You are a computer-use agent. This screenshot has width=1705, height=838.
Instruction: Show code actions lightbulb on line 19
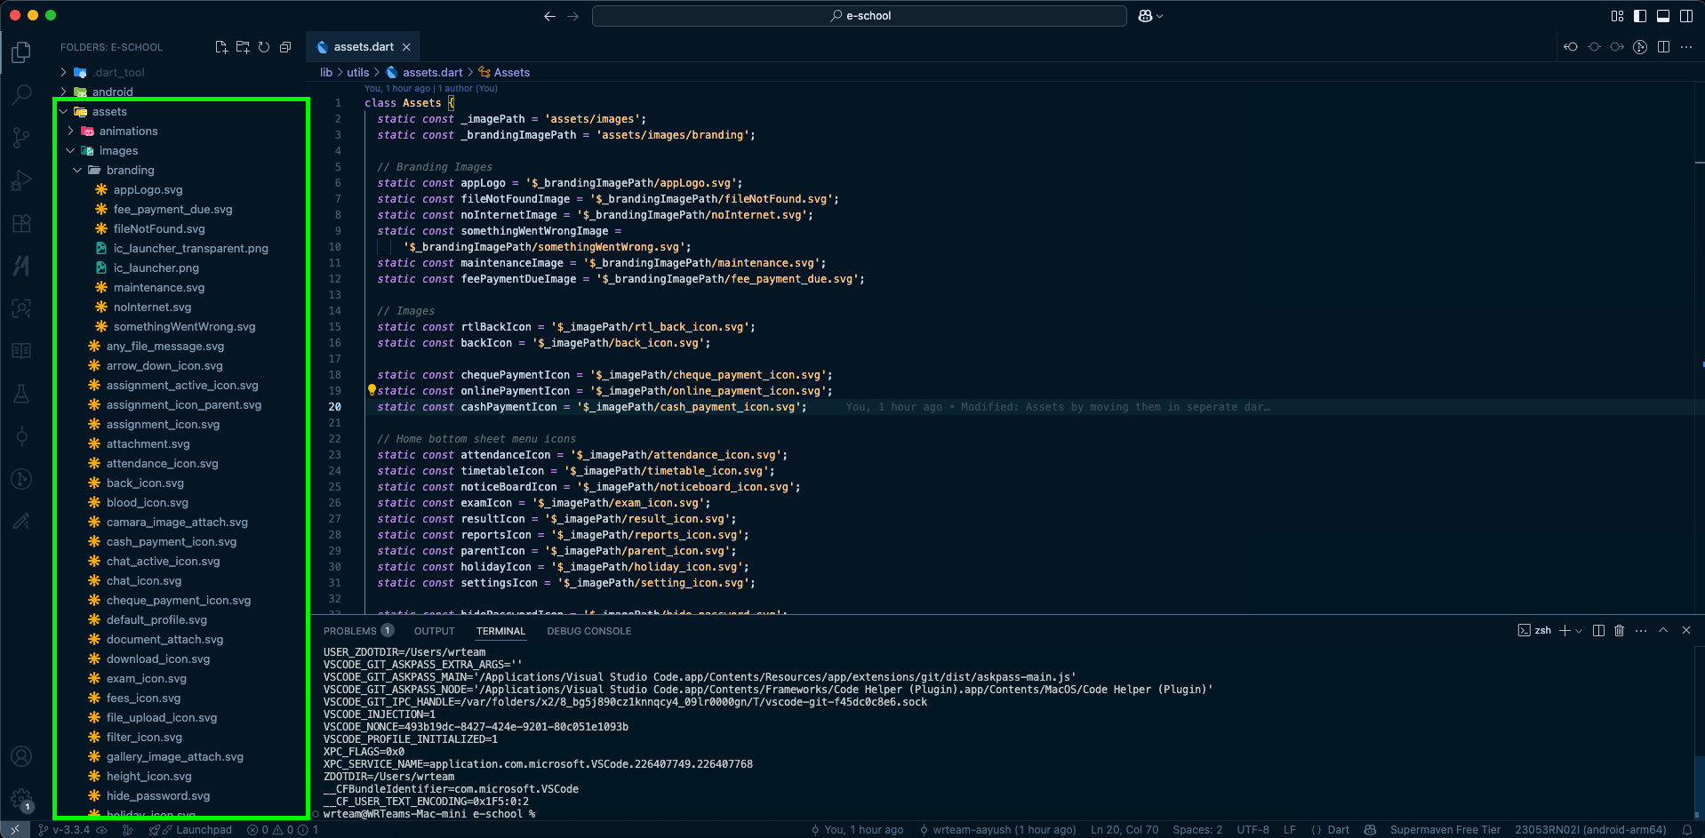click(x=372, y=390)
